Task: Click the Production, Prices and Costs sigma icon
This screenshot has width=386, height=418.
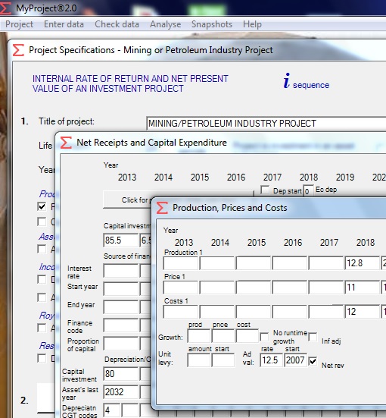Action: point(162,208)
